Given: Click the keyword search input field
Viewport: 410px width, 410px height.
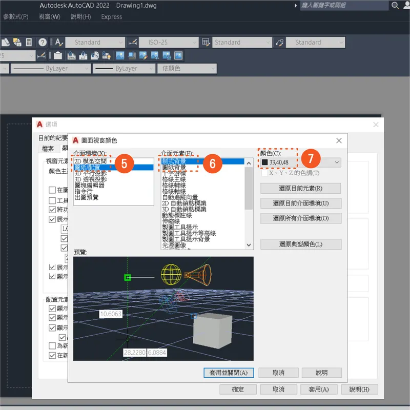Looking at the screenshot, I should (x=344, y=5).
